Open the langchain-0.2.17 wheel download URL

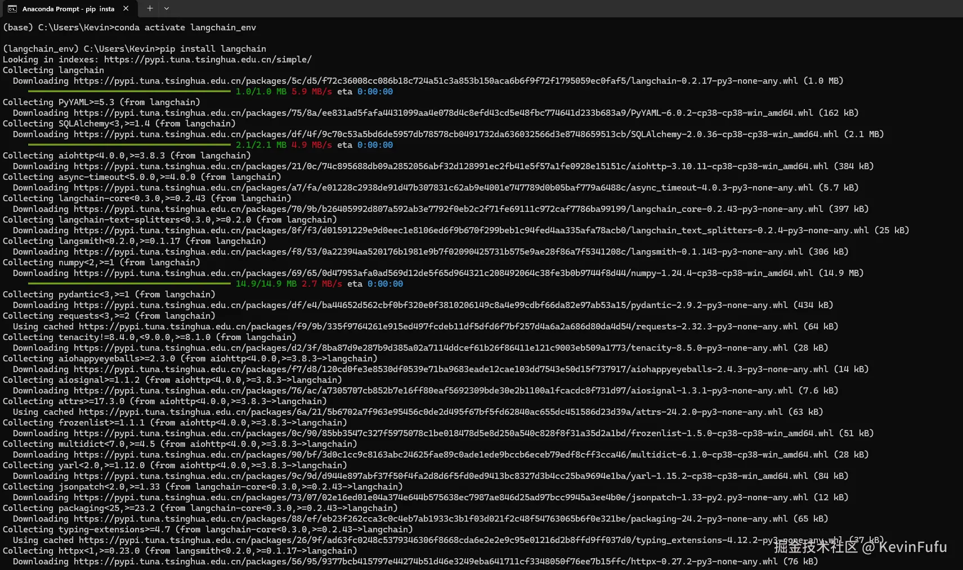436,81
